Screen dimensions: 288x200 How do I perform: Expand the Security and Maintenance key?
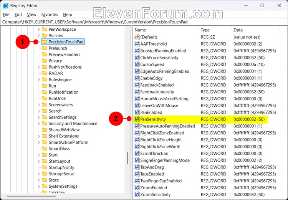coord(39,123)
